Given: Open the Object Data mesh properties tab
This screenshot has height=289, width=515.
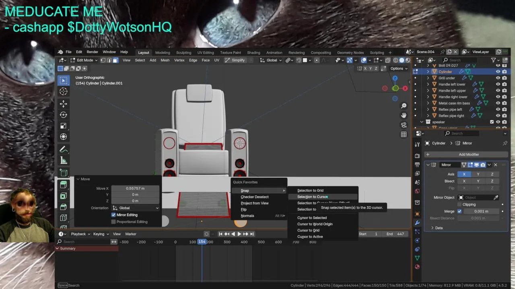Looking at the screenshot, I should [x=417, y=258].
